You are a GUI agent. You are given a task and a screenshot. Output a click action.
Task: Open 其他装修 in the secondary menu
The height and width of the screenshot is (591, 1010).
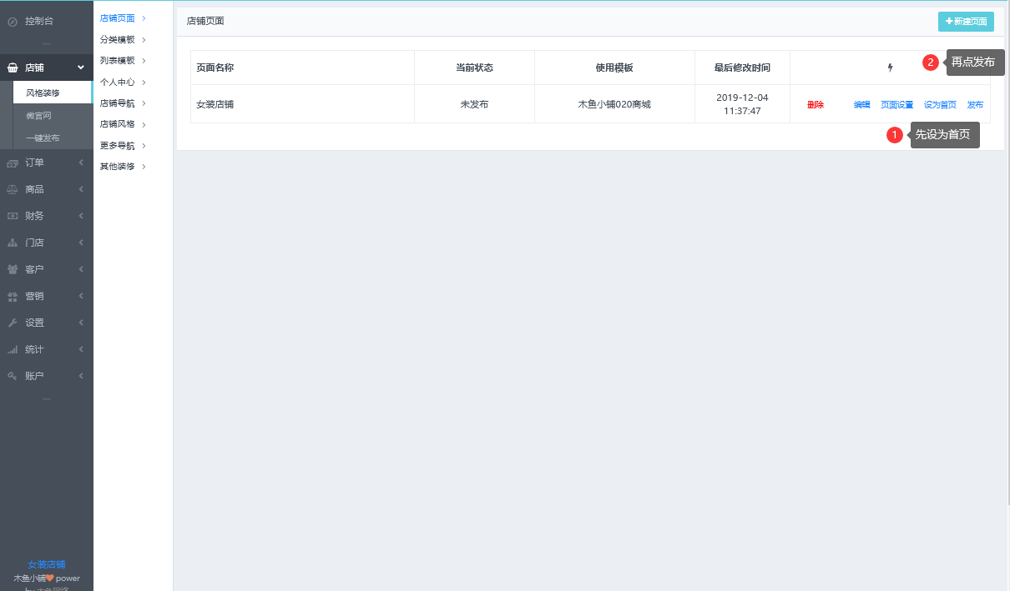[x=124, y=166]
